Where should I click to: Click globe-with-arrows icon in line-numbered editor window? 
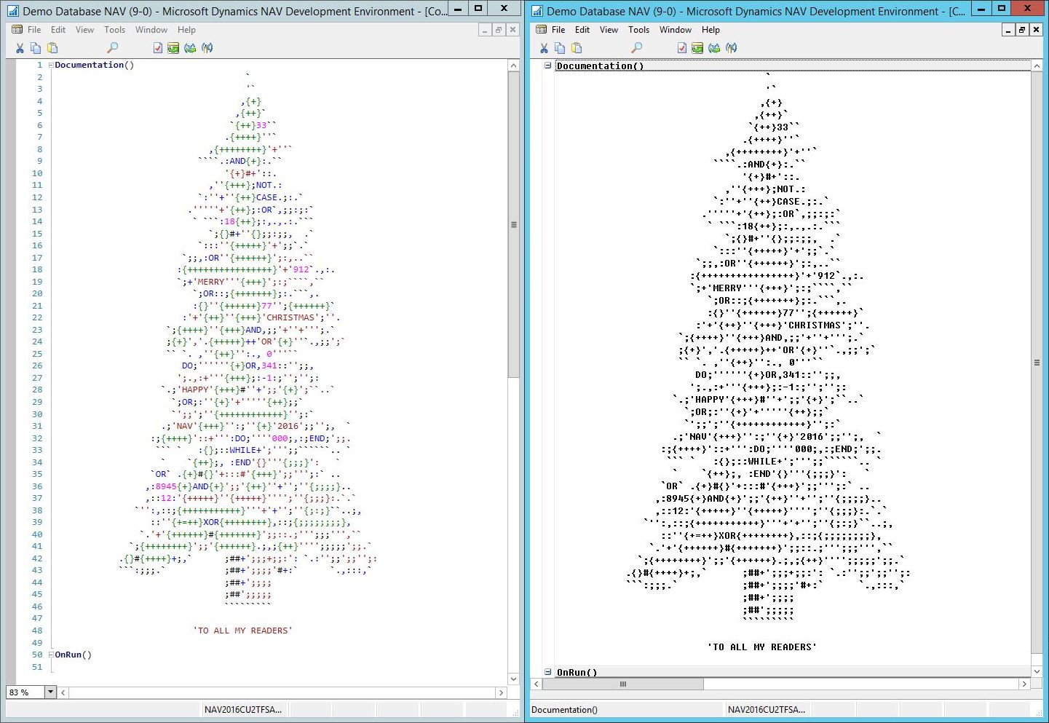(x=190, y=48)
